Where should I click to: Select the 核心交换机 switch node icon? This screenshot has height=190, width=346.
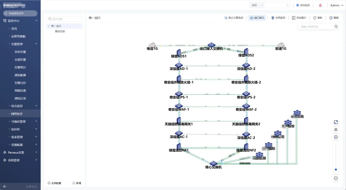pos(213,163)
